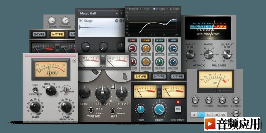Click the INPUT 0 dB knob under Gain Reduction
Viewport: 266px width, 133px height.
pos(190,54)
